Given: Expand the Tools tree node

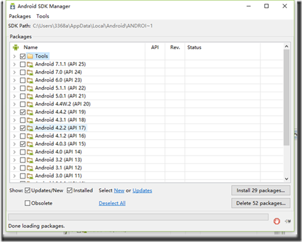Looking at the screenshot, I should (14, 56).
